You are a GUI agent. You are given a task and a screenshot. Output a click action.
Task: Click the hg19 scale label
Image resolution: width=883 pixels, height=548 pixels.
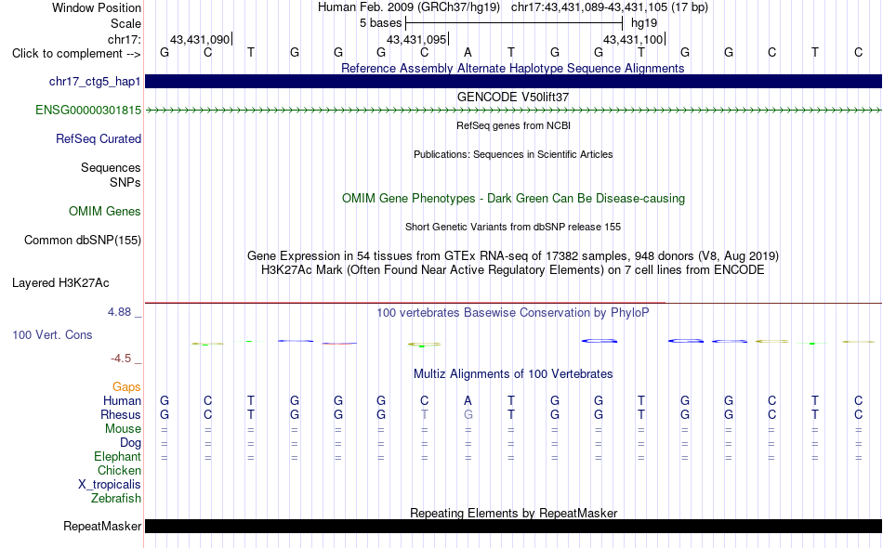[644, 23]
